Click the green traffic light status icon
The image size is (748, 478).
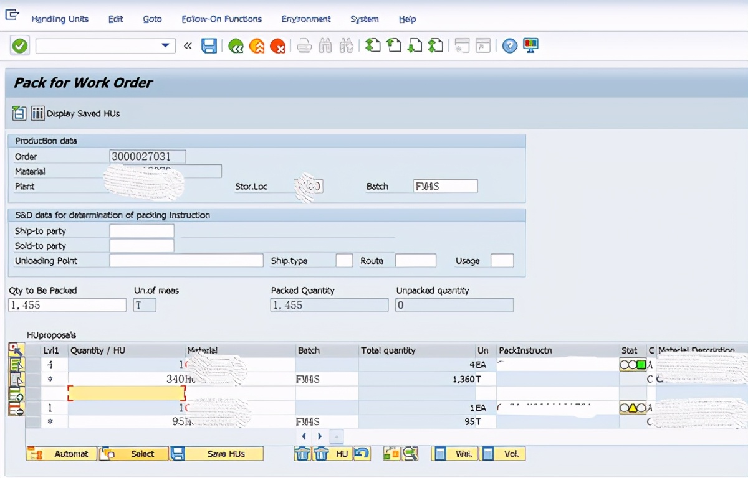[633, 365]
